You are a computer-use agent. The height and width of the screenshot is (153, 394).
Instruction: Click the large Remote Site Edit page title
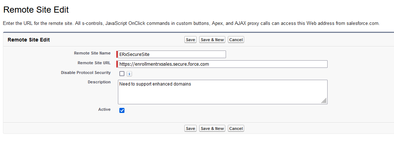(x=36, y=10)
